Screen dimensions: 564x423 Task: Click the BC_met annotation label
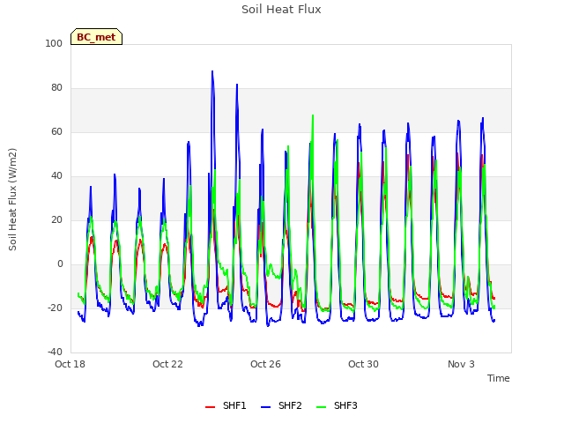click(96, 37)
